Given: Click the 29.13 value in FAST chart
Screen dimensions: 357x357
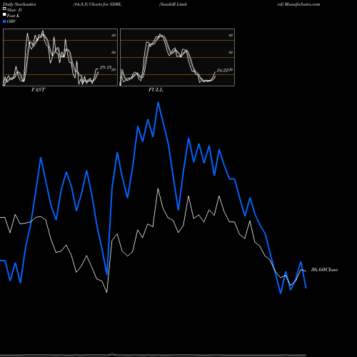Looking at the screenshot, I should pyautogui.click(x=106, y=68).
